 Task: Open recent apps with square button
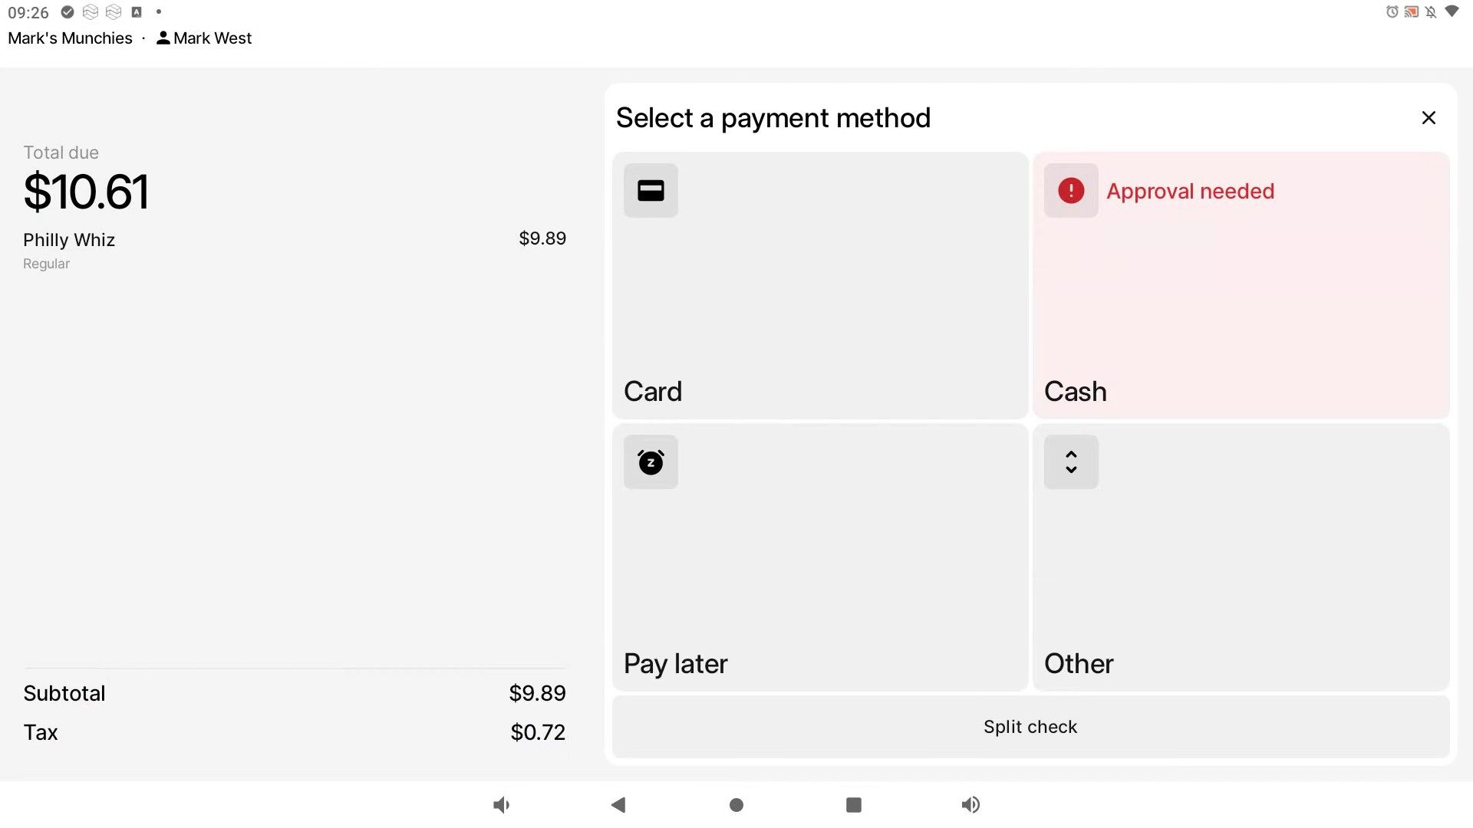[x=853, y=805]
